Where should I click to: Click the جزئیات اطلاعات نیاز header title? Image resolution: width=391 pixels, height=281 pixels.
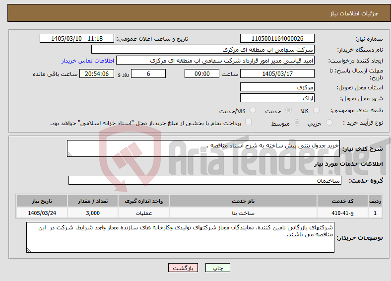click(x=354, y=13)
